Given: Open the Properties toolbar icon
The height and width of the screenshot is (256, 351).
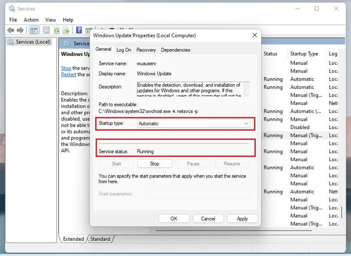Looking at the screenshot, I should click(x=47, y=30).
